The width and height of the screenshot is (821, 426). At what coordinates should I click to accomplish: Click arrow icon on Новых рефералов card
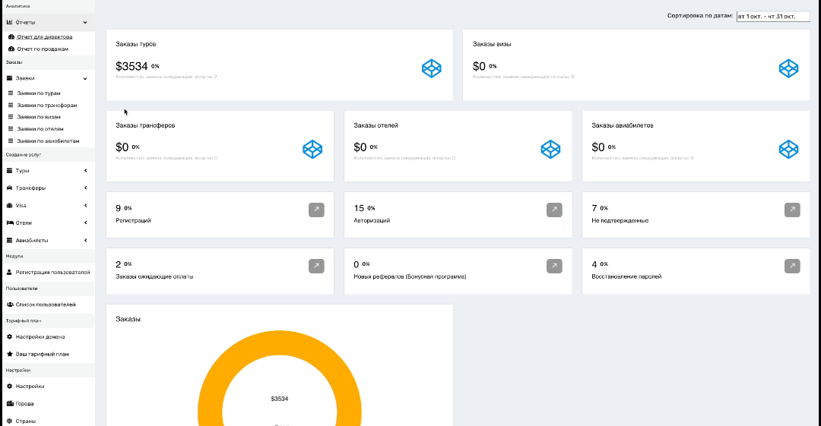tap(554, 266)
